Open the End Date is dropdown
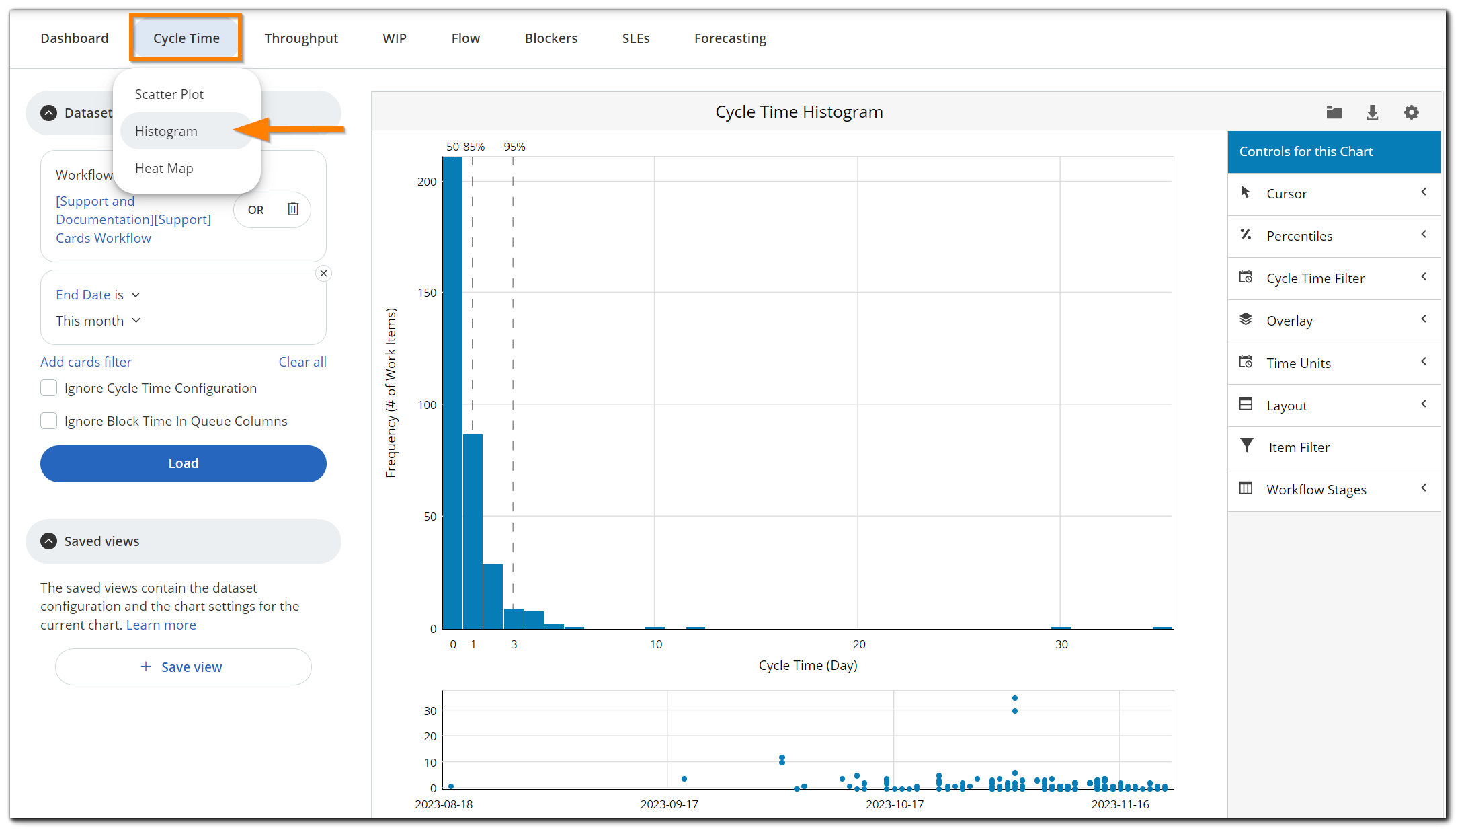Image resolution: width=1464 pixels, height=836 pixels. click(98, 295)
